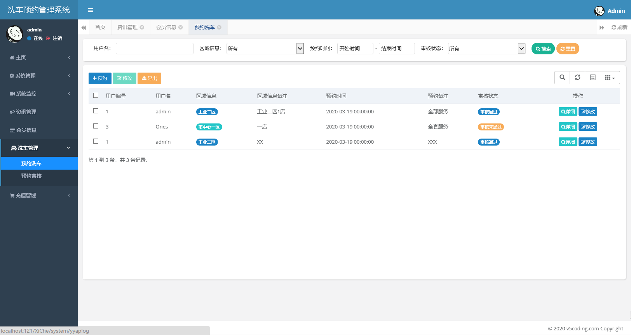Expand the 系统管理 sidebar menu
The width and height of the screenshot is (631, 335).
coord(39,76)
